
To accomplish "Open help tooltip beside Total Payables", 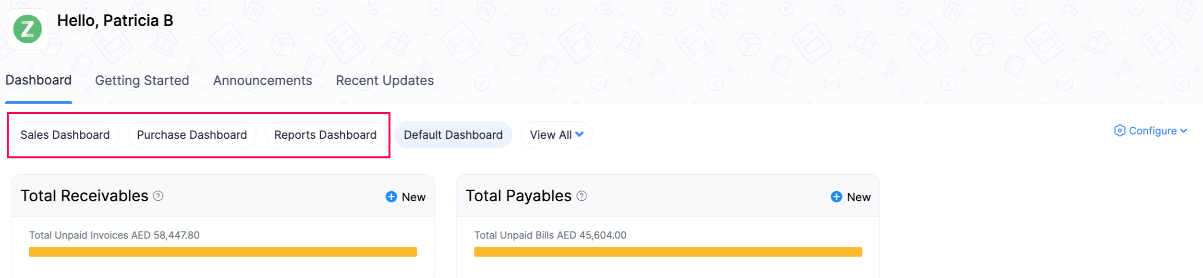I will [x=582, y=196].
